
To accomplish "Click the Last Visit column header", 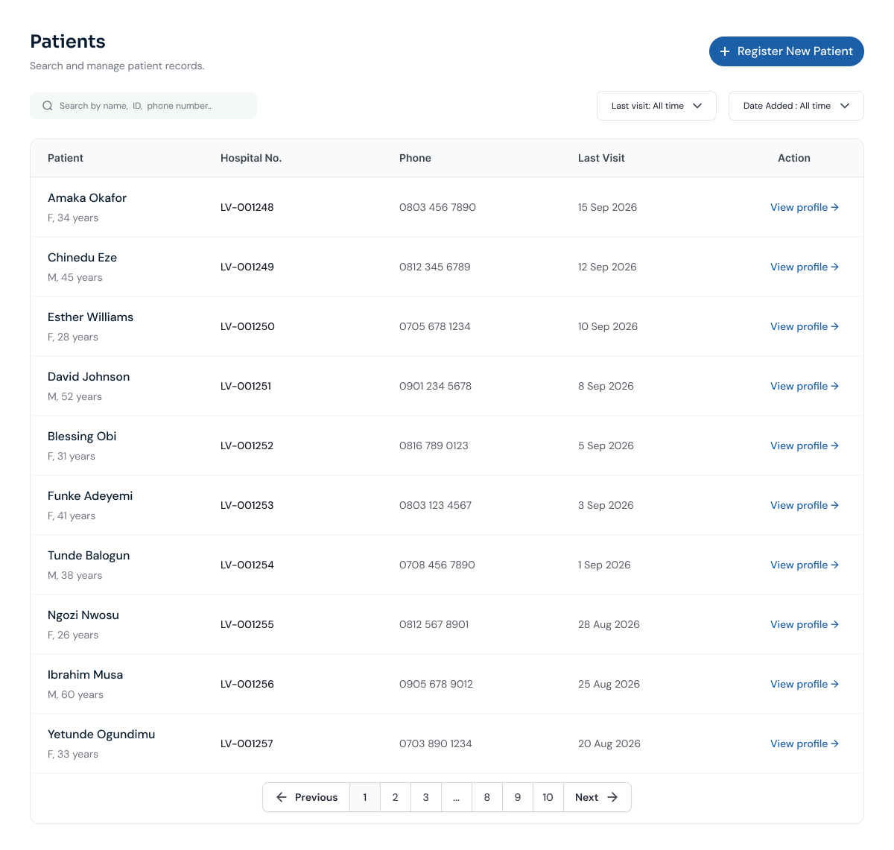I will point(601,158).
